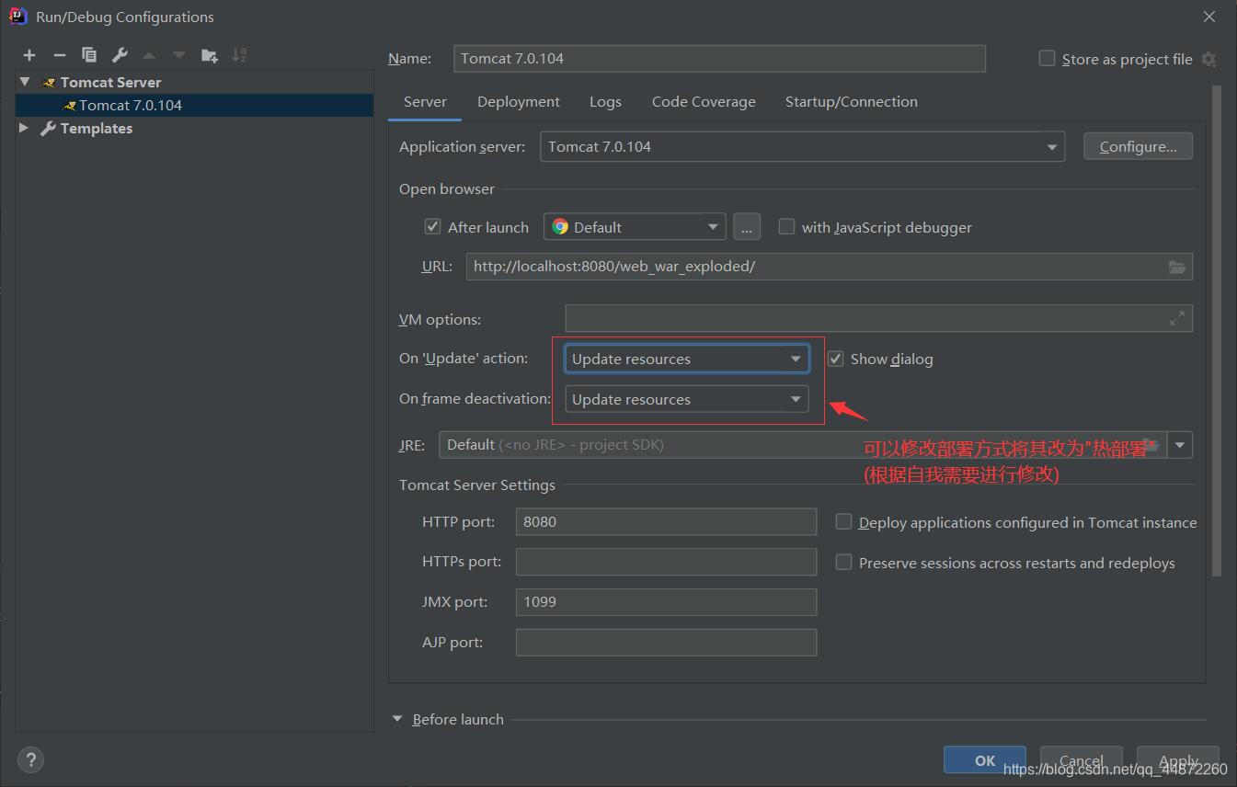This screenshot has width=1237, height=787.
Task: Check Deploy applications configured in Tomcat instance
Action: [843, 521]
